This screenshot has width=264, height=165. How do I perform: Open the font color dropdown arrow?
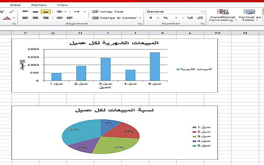click(14, 18)
